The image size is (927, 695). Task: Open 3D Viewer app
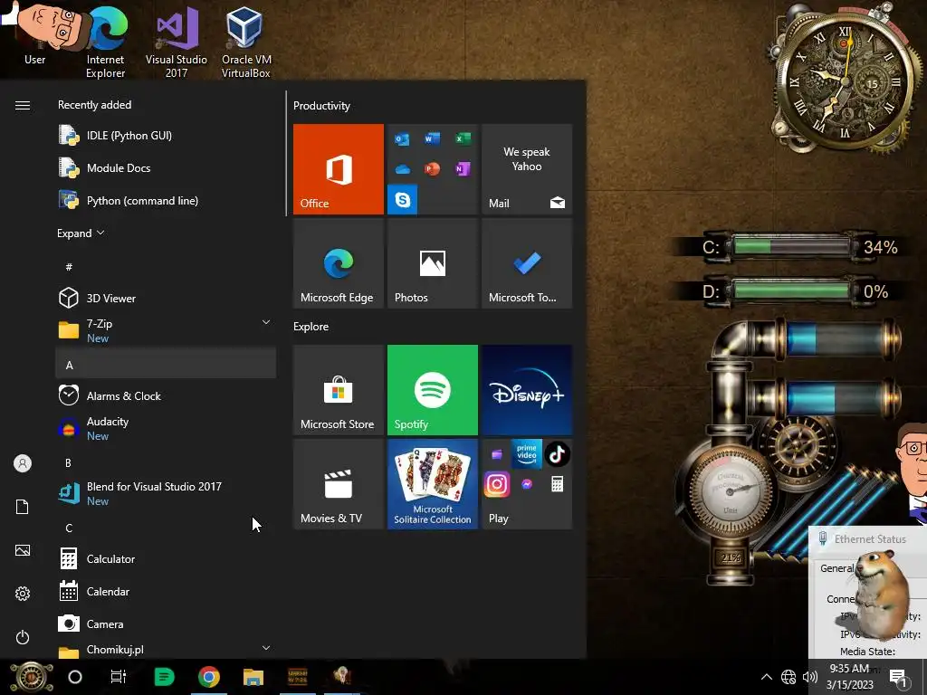click(166, 298)
